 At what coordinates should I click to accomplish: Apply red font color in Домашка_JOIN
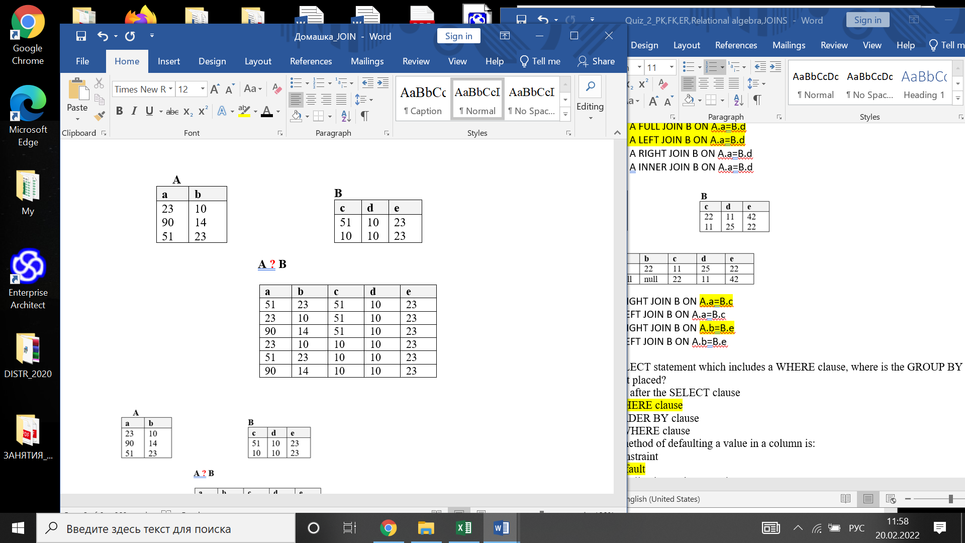click(267, 111)
